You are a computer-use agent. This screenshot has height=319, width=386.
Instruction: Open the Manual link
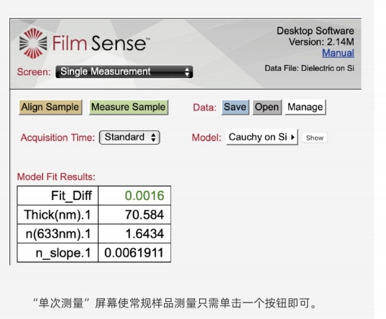tap(338, 53)
